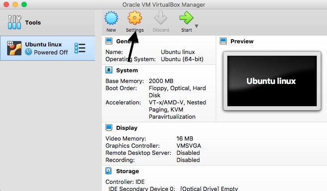This screenshot has width=327, height=191.
Task: Open the Settings gear icon
Action: click(134, 18)
